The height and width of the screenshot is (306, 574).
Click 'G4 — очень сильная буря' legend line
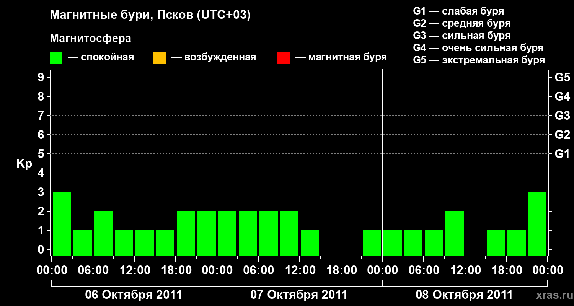pyautogui.click(x=478, y=48)
